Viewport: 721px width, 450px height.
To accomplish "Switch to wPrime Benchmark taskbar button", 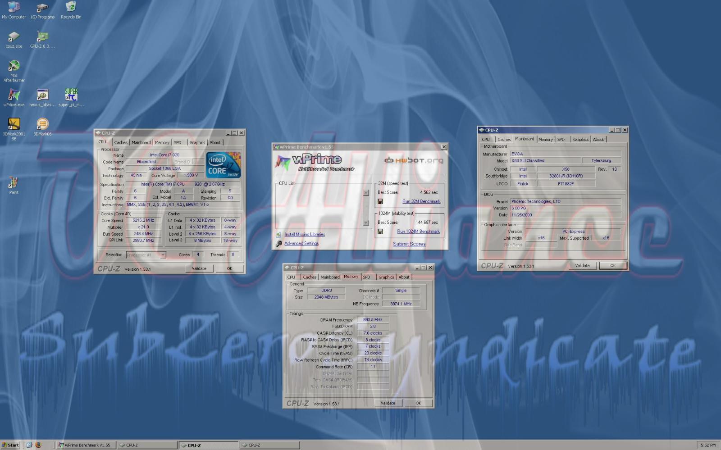I will point(86,445).
